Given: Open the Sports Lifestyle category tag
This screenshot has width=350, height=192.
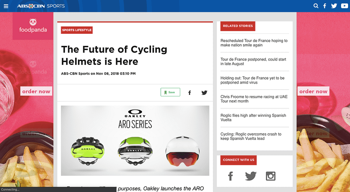Looking at the screenshot, I should 77,30.
